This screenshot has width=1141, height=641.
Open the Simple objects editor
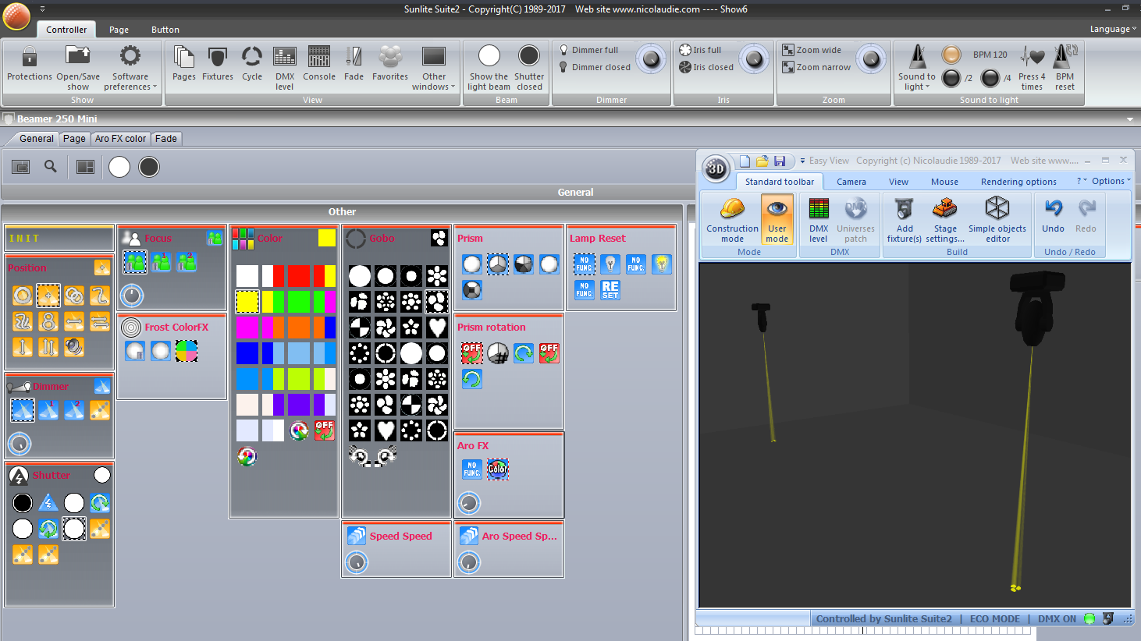coord(997,220)
